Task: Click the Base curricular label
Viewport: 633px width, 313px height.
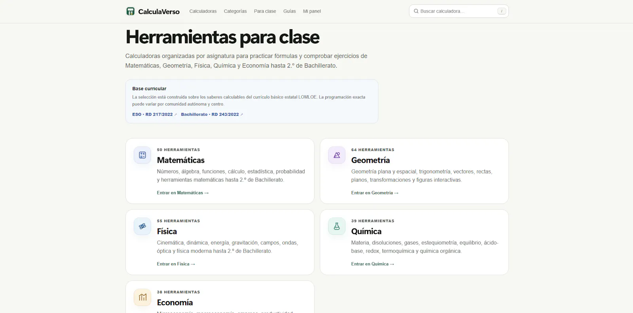Action: pyautogui.click(x=149, y=89)
